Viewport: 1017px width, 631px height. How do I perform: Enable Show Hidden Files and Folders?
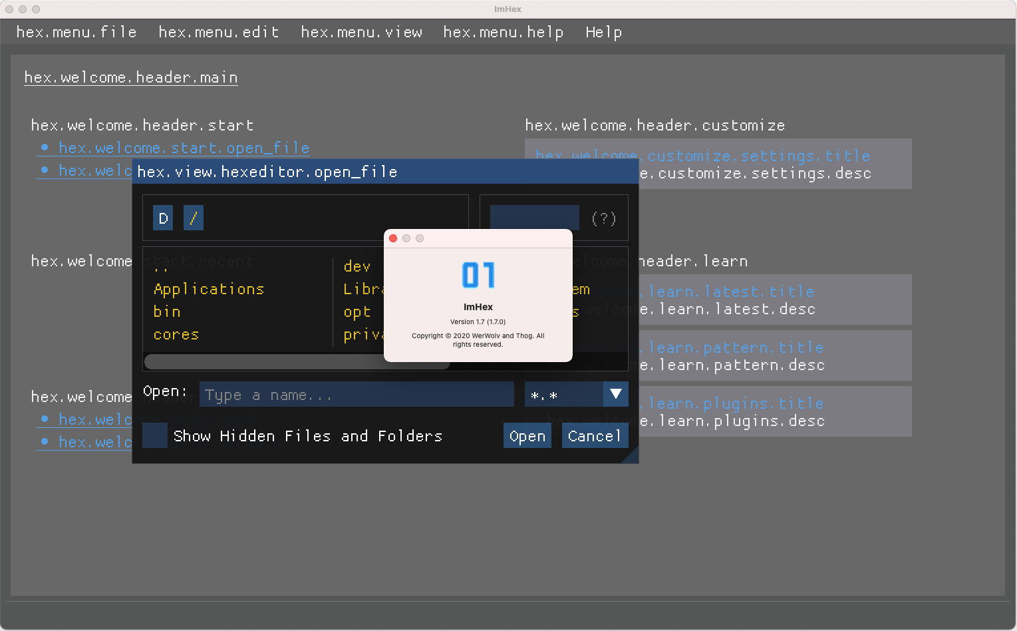(x=155, y=435)
